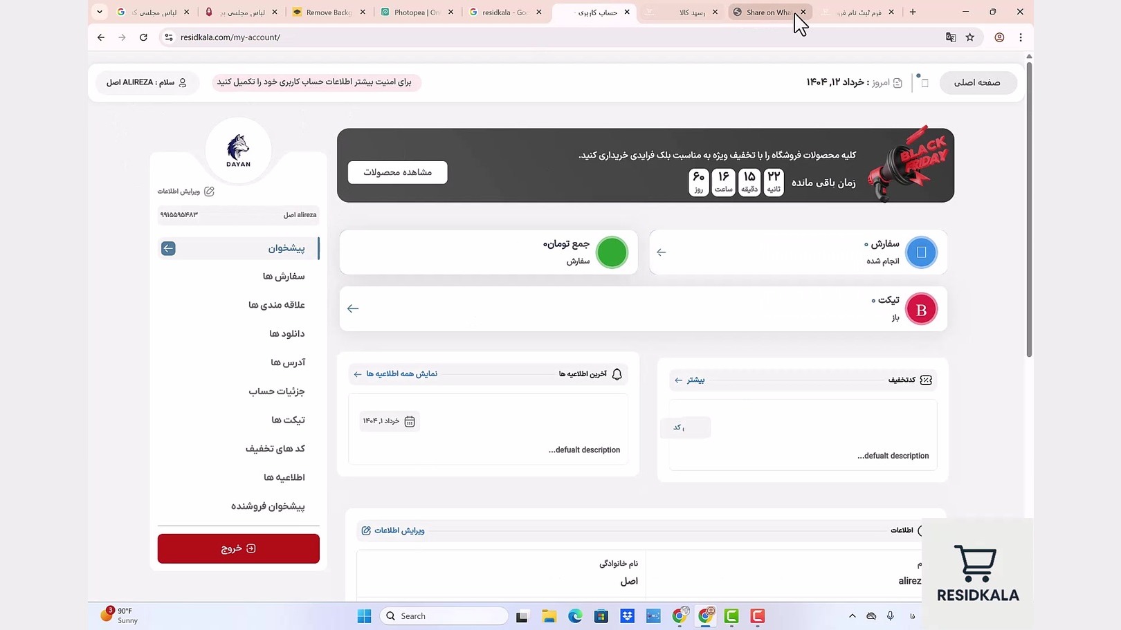Open دانلود ها in the sidebar
1121x630 pixels.
tap(287, 334)
